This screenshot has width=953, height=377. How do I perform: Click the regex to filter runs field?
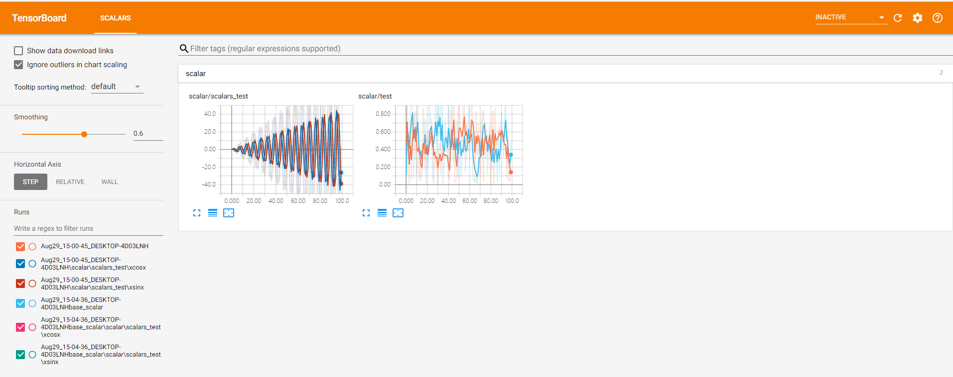point(88,229)
